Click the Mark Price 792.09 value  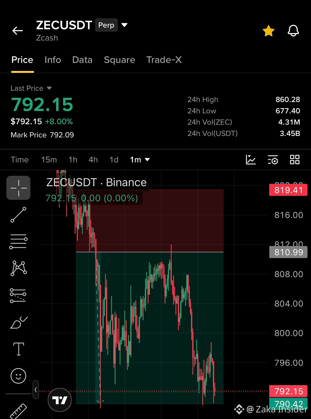pyautogui.click(x=62, y=135)
